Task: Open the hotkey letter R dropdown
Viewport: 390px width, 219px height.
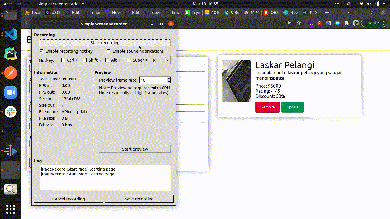Action: 161,60
